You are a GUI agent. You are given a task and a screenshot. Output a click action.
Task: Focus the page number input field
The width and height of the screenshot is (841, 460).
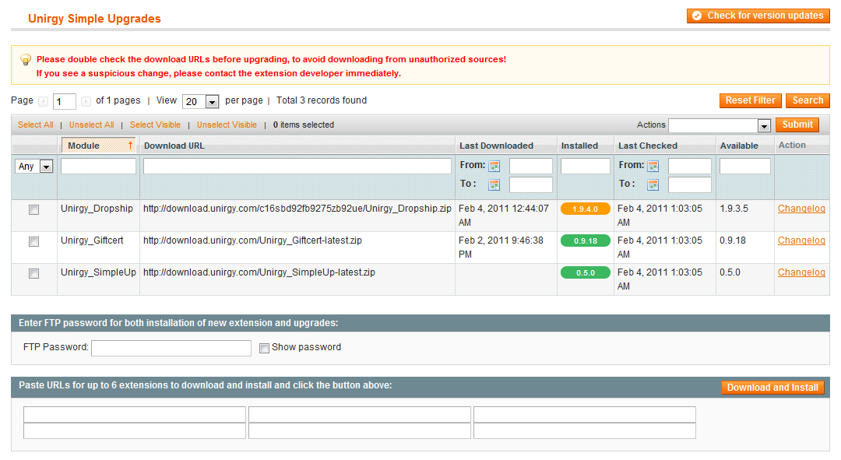65,101
